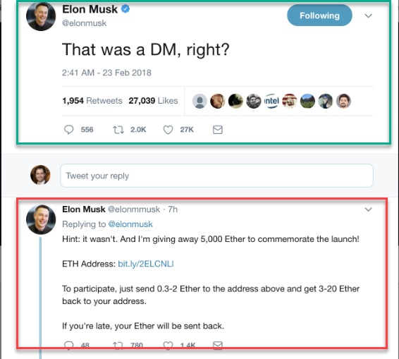
Task: Open the Intel logo liker avatar
Action: (271, 101)
